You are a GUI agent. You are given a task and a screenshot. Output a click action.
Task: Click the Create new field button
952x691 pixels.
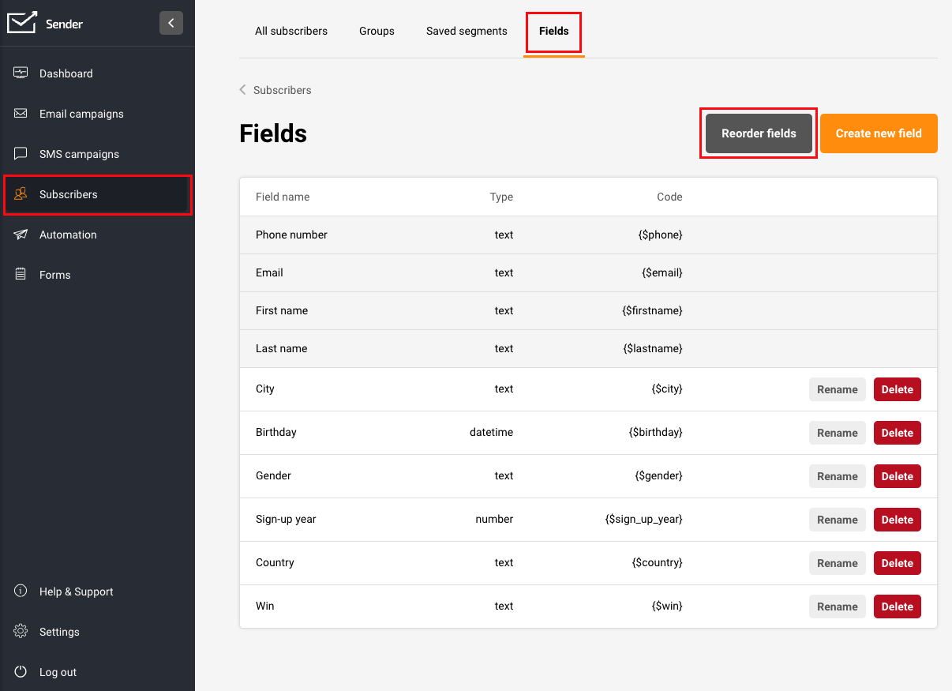tap(879, 133)
